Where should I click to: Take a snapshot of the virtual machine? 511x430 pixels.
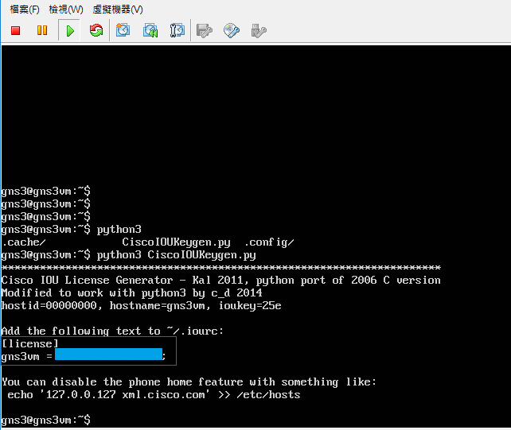click(123, 30)
